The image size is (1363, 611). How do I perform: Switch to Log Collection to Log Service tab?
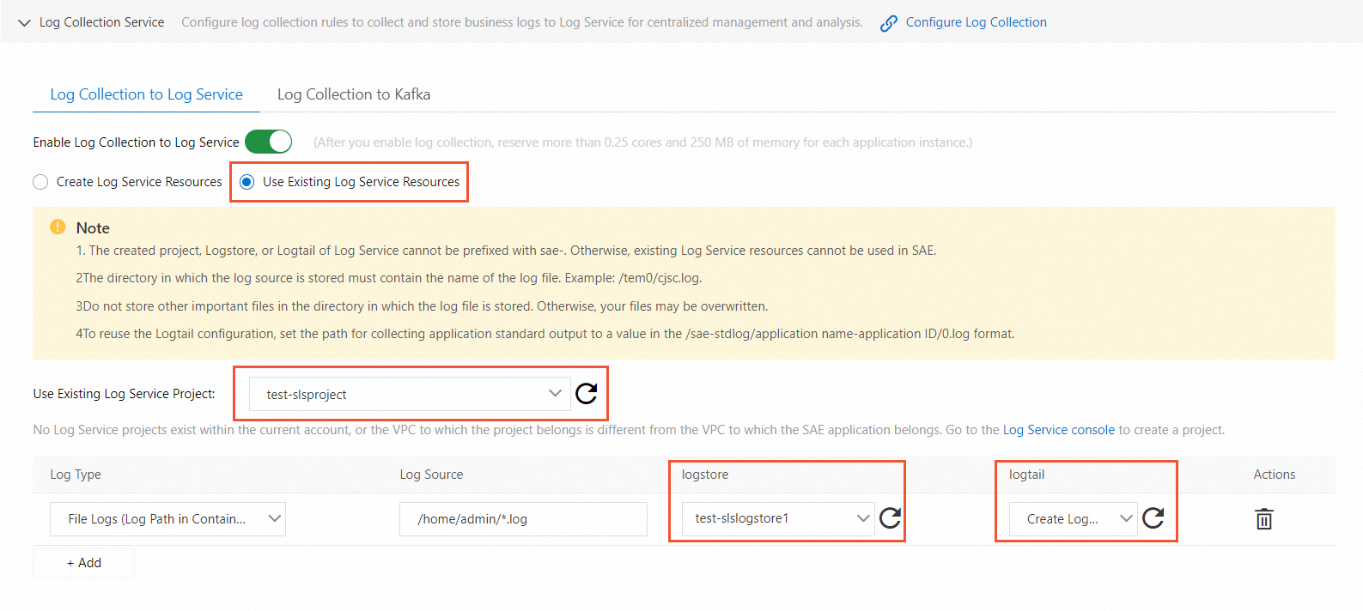[x=146, y=94]
